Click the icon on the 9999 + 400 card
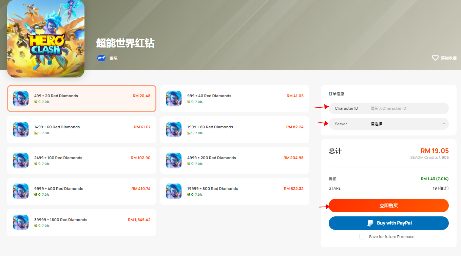461x256 pixels. click(x=21, y=191)
